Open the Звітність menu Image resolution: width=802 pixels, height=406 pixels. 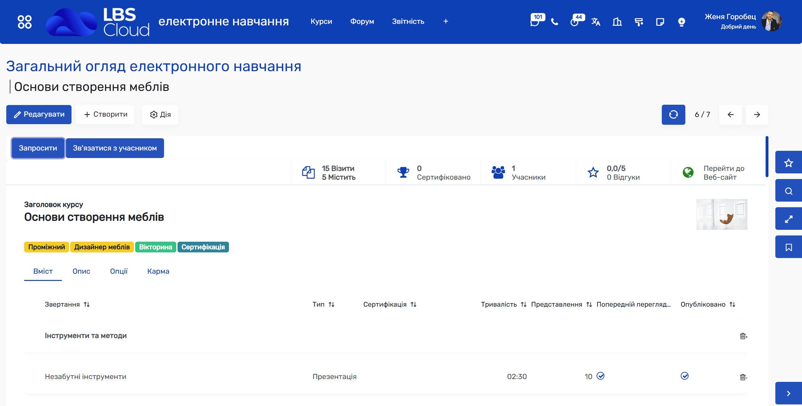pos(408,21)
